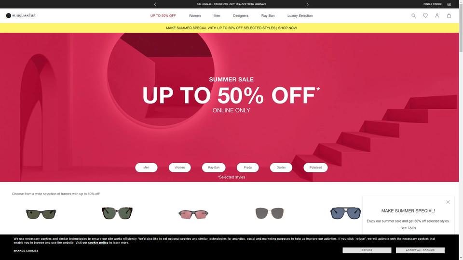Expand the Luxury Selection menu
Viewport: 463px width, 260px height.
point(300,15)
